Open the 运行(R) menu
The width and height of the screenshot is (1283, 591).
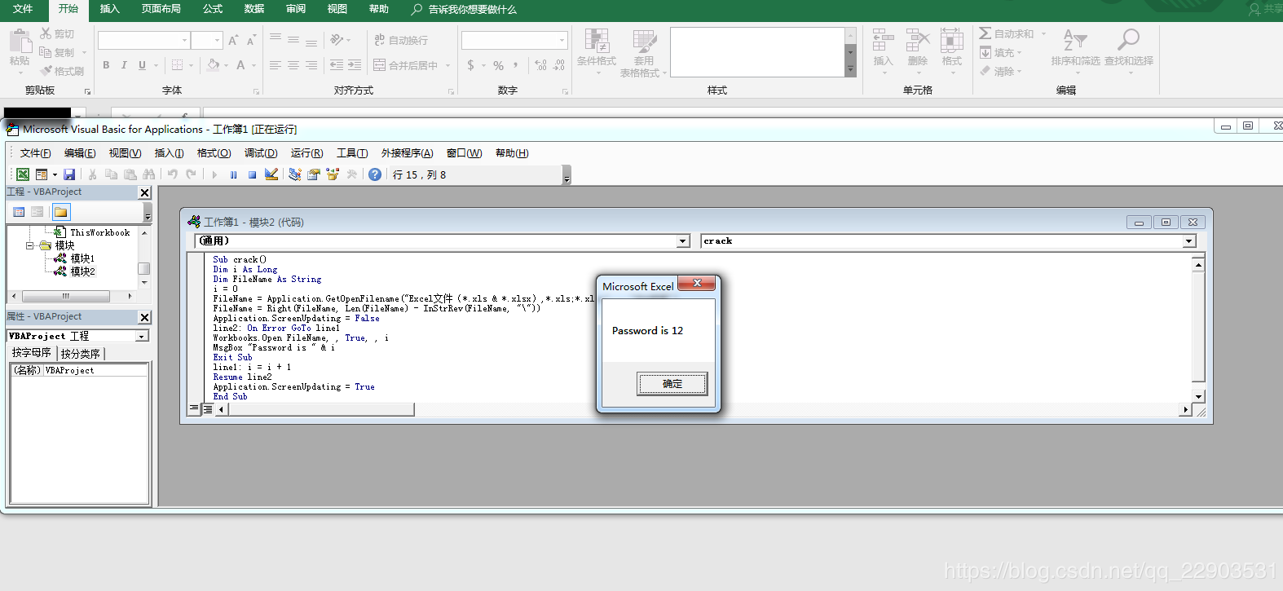click(306, 153)
